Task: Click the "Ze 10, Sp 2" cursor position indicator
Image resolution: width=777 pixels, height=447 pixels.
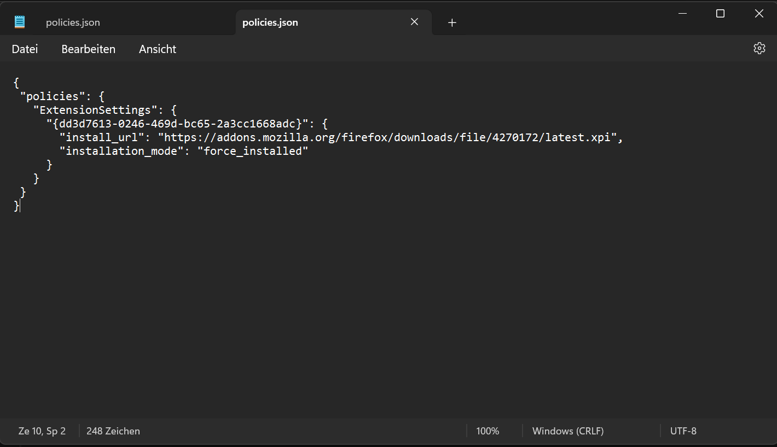Action: [x=42, y=431]
